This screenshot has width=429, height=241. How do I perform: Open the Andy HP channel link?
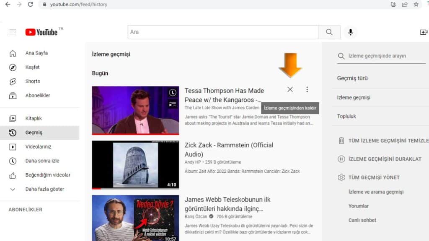193,162
